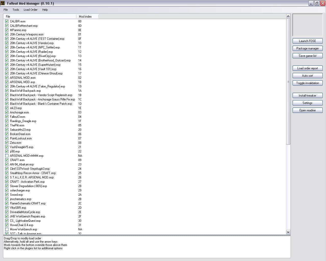Uncheck the CALIBR.esm checkbox

pos(7,21)
